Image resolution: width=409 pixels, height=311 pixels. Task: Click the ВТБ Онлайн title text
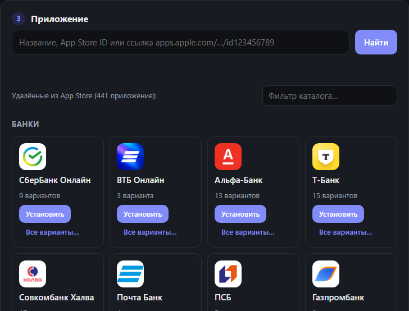coord(140,180)
